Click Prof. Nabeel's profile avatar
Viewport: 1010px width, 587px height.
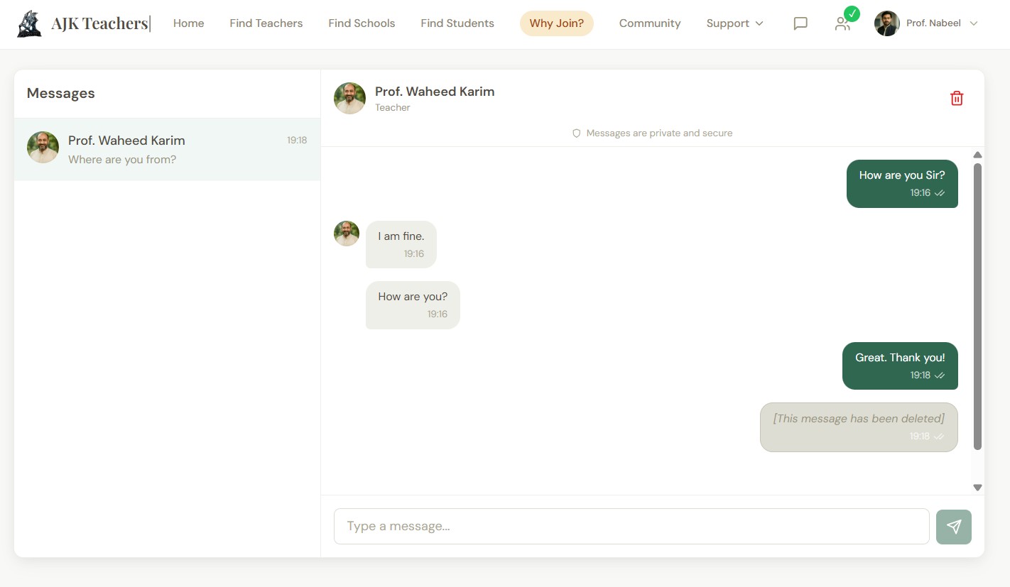click(887, 23)
